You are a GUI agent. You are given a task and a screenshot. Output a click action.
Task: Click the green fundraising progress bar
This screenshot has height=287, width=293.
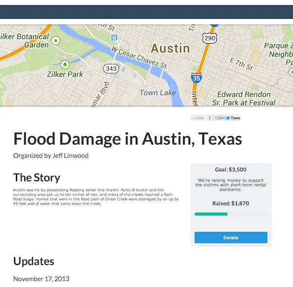211,214
